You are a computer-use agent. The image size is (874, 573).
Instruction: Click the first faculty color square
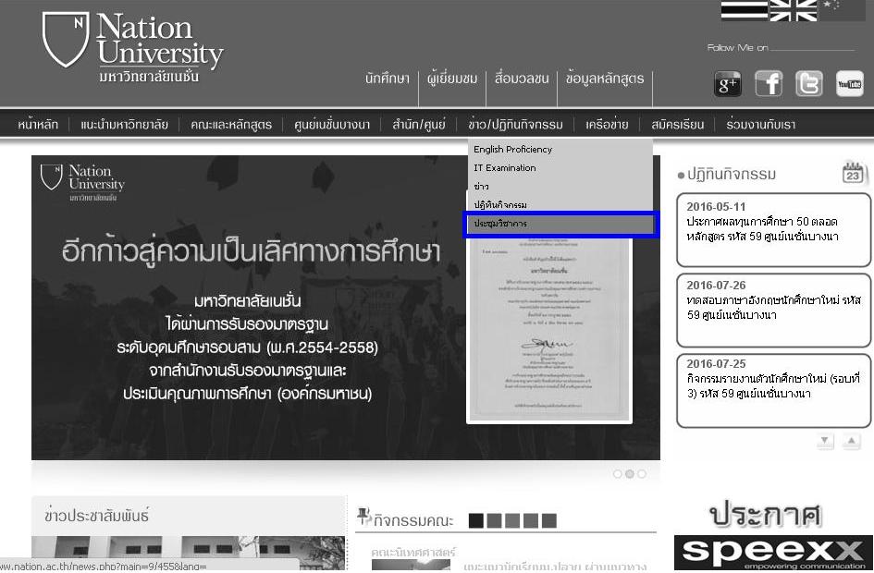[475, 521]
